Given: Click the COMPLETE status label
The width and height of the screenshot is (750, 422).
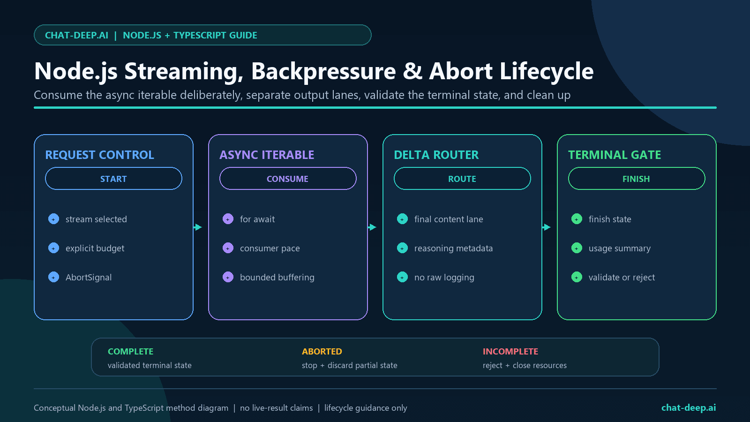Looking at the screenshot, I should 130,351.
